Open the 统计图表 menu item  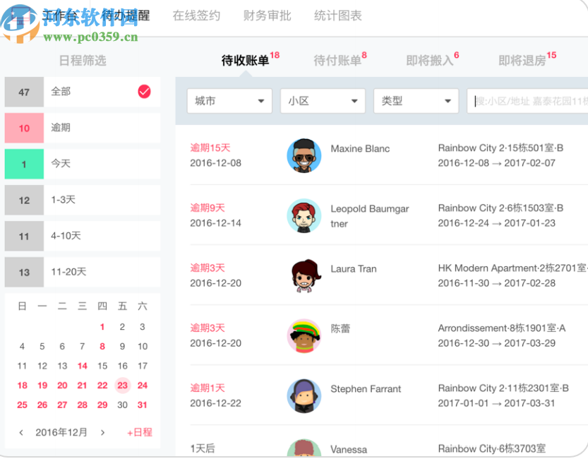[x=337, y=16]
